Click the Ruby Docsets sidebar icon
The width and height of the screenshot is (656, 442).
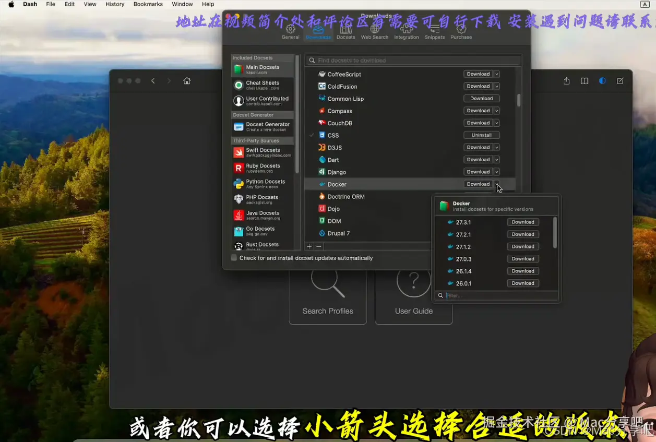coord(238,168)
